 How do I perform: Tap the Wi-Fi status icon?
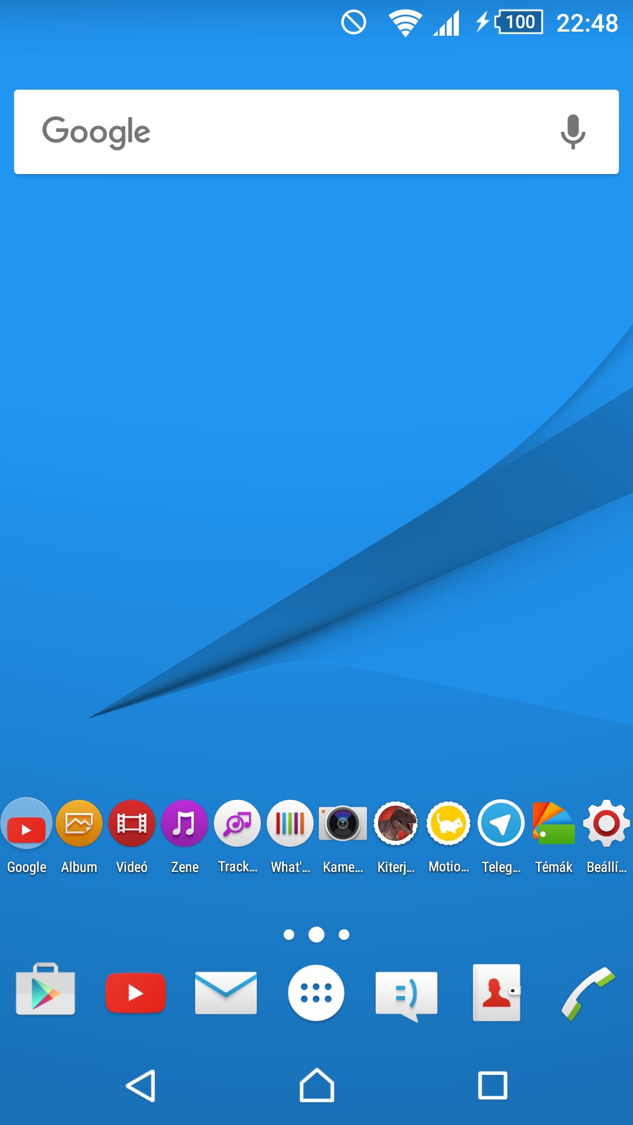(405, 23)
